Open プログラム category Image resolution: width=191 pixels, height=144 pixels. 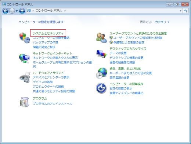pyautogui.click(x=40, y=98)
